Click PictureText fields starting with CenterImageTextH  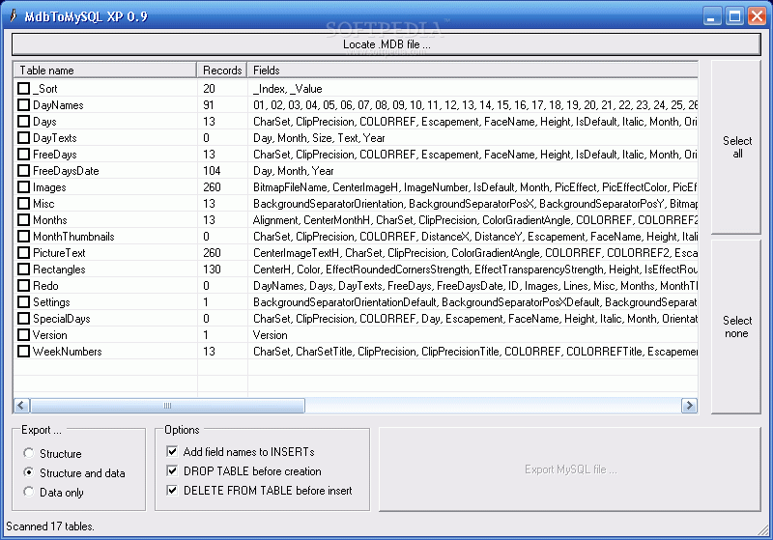[x=475, y=253]
